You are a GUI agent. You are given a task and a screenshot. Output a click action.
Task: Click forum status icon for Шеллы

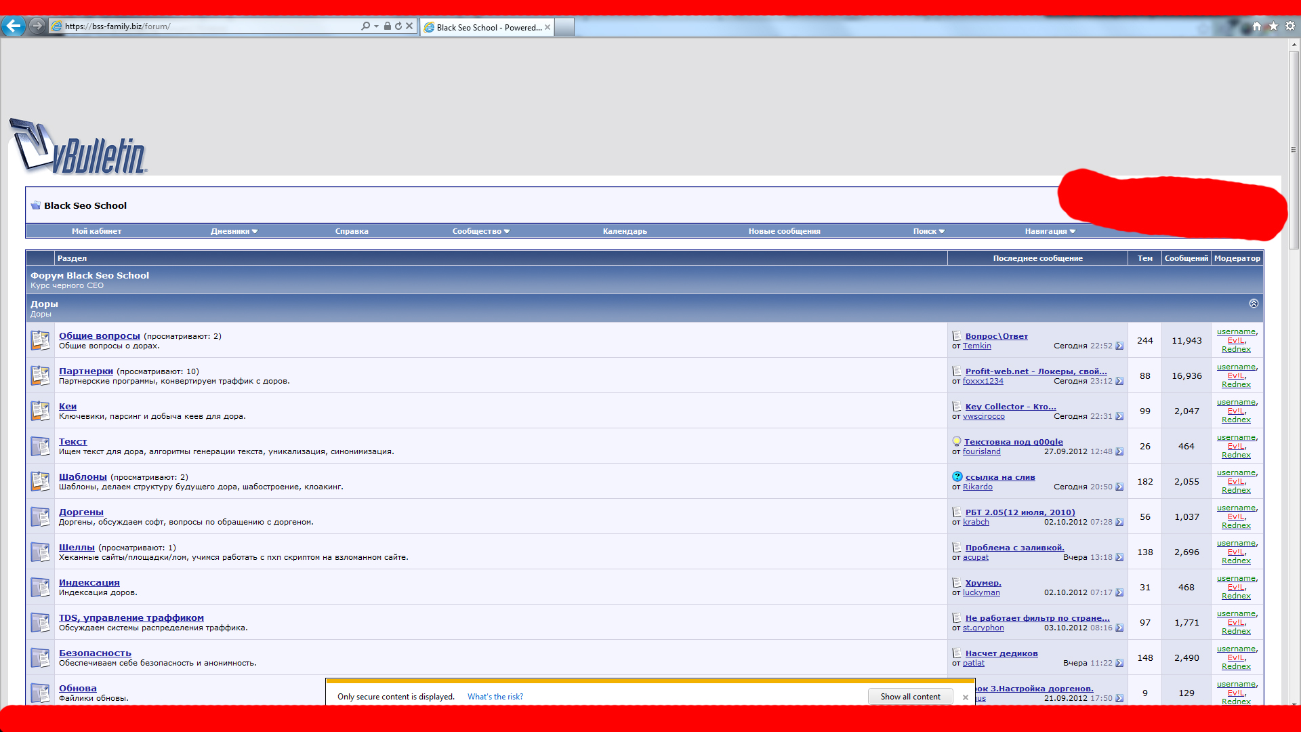40,552
